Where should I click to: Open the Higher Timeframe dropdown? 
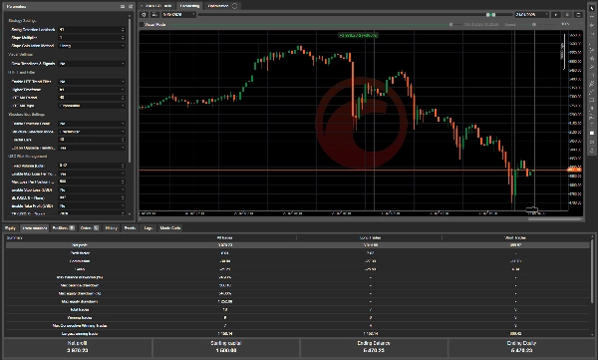click(x=92, y=90)
